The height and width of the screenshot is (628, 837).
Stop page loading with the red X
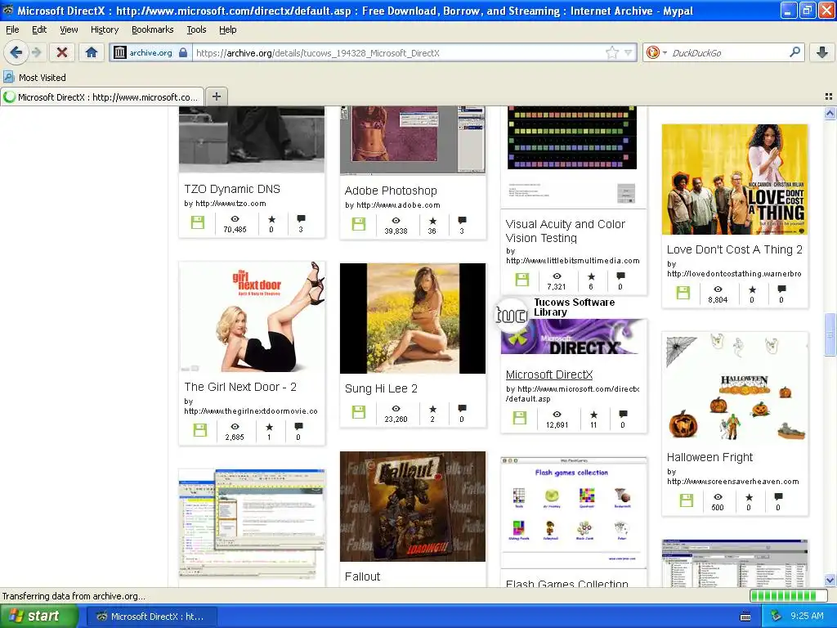[62, 52]
